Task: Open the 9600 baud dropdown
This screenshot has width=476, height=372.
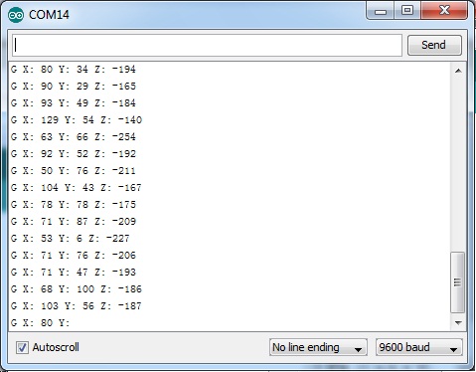Action: pyautogui.click(x=419, y=347)
